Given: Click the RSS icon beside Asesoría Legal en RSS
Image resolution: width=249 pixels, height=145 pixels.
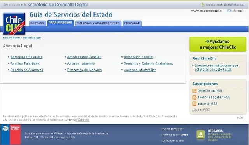Looking at the screenshot, I should click(x=194, y=97).
